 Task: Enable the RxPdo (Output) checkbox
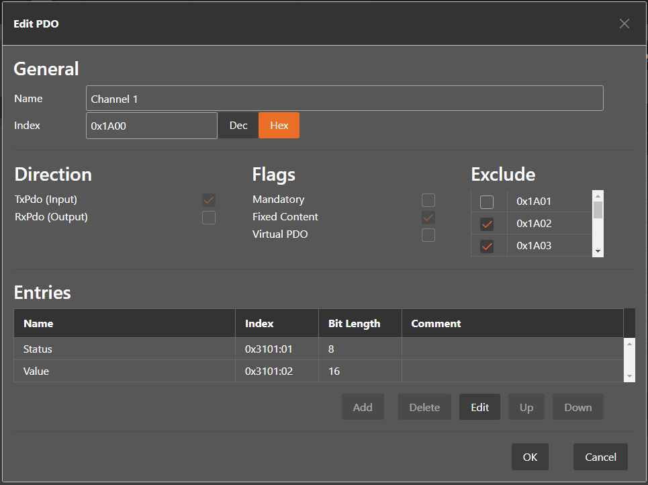point(209,218)
